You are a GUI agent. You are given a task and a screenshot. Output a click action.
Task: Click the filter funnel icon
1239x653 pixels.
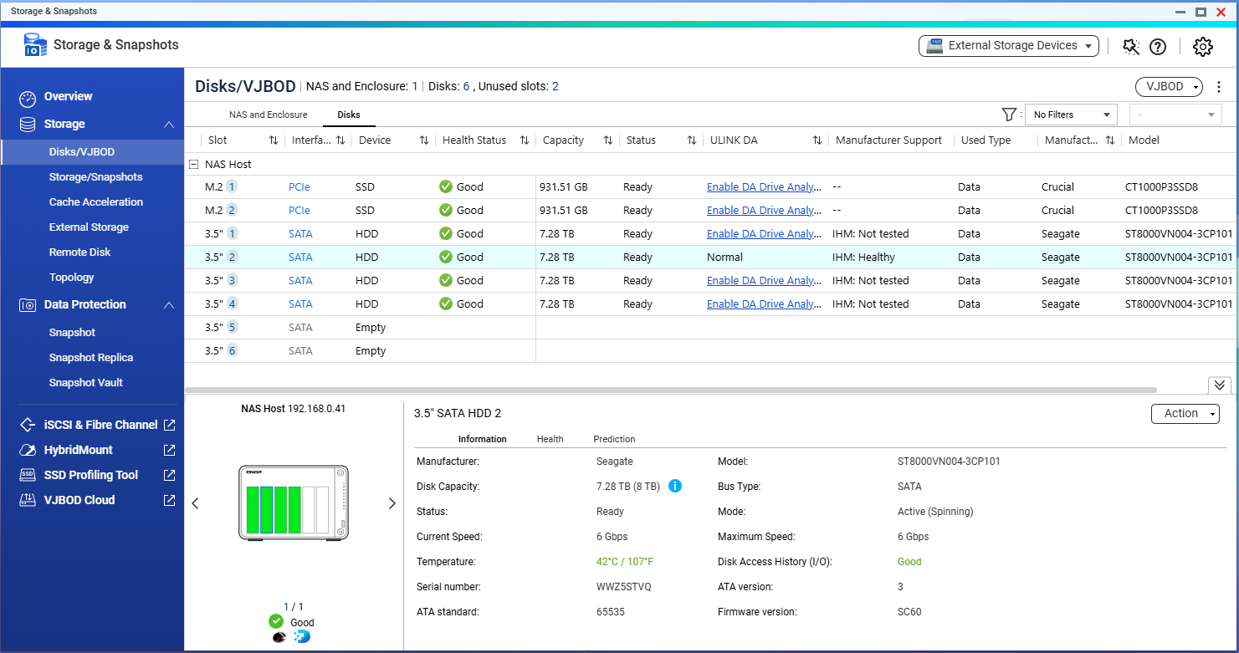tap(1009, 115)
